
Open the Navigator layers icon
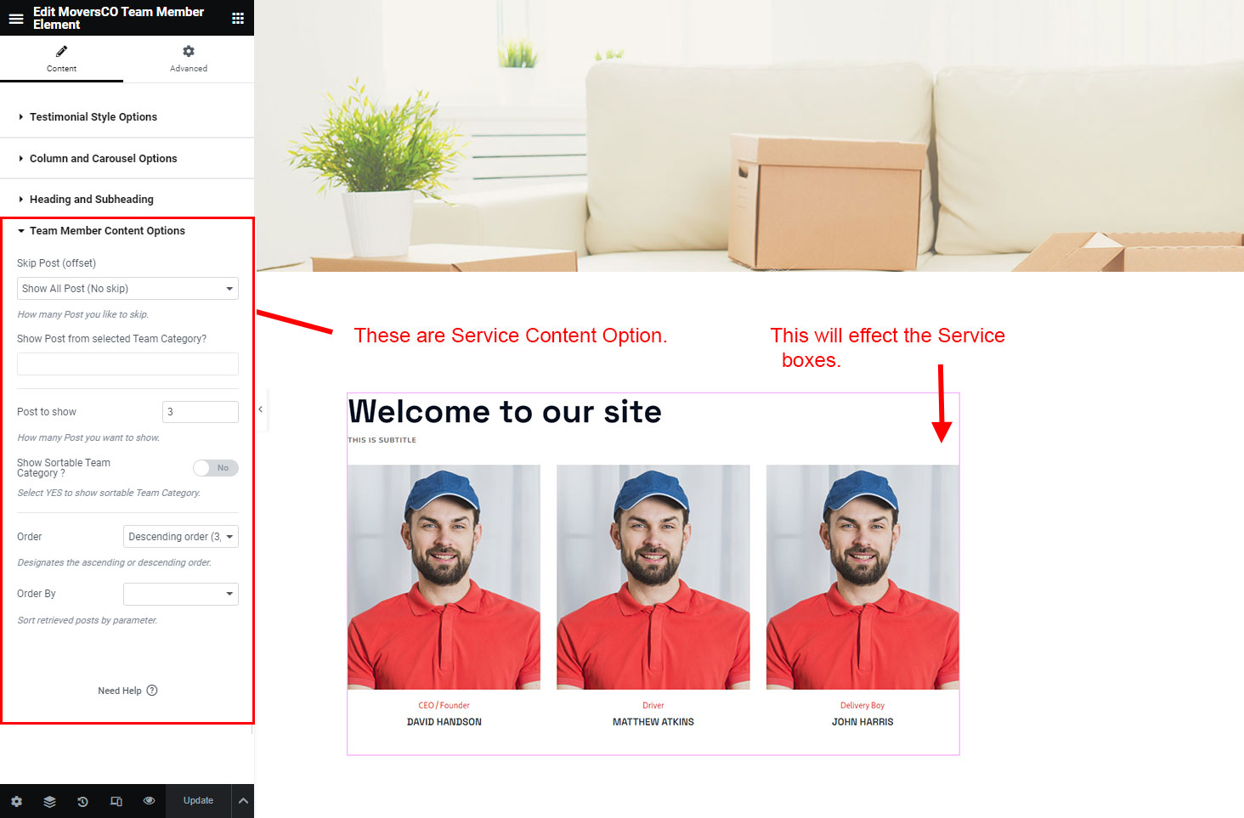(x=49, y=801)
